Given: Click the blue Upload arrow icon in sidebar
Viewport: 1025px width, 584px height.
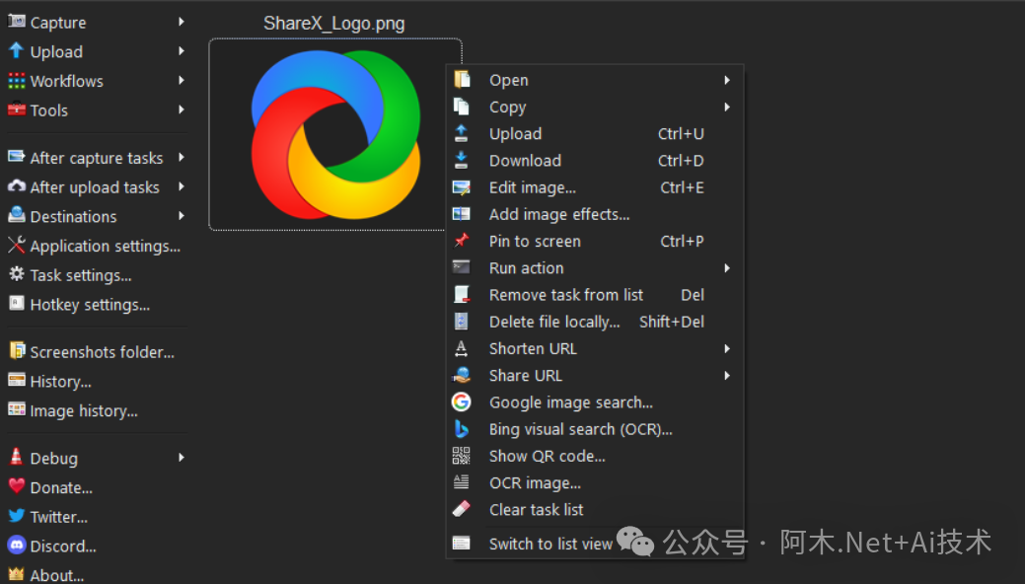Looking at the screenshot, I should [x=17, y=51].
